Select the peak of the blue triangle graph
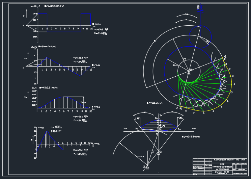The width and height of the screenshot is (251, 179). pos(47,131)
